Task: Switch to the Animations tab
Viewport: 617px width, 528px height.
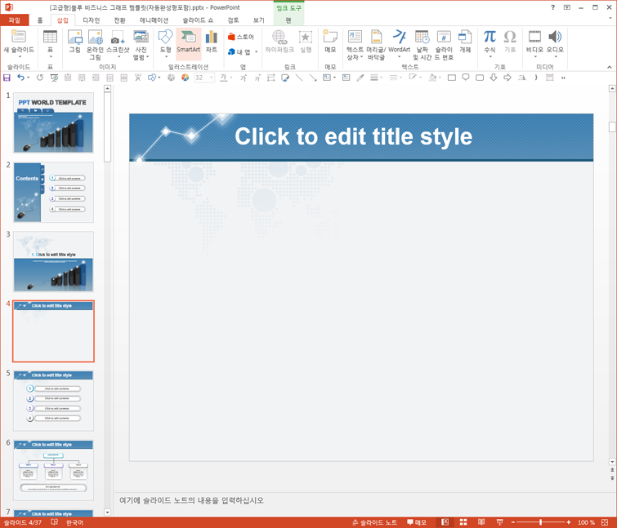Action: (x=154, y=20)
